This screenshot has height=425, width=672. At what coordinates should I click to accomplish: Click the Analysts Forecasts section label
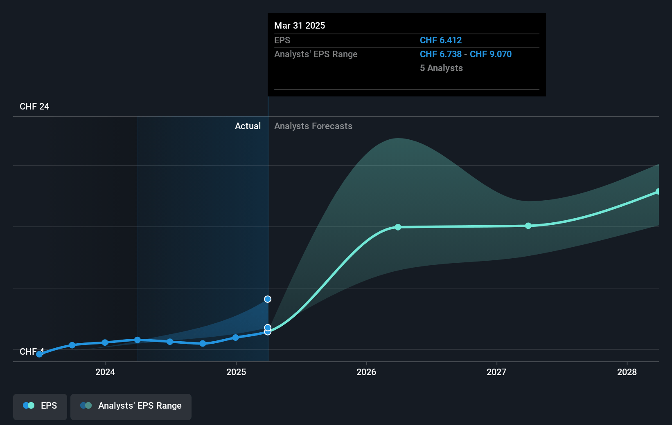[x=313, y=126]
